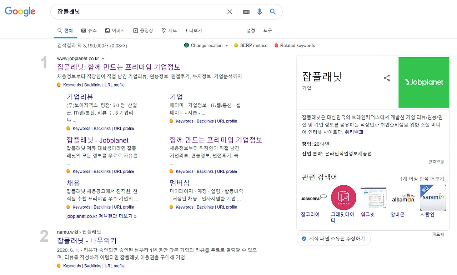Image resolution: width=457 pixels, height=275 pixels.
Task: Open Keywords under the 채용 sitelink
Action: [81, 207]
